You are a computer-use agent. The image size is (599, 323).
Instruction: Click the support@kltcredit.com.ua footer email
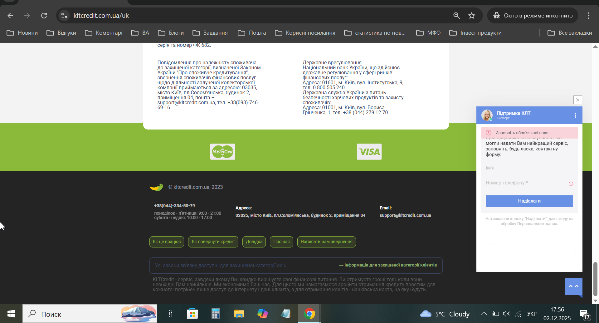[x=405, y=215]
